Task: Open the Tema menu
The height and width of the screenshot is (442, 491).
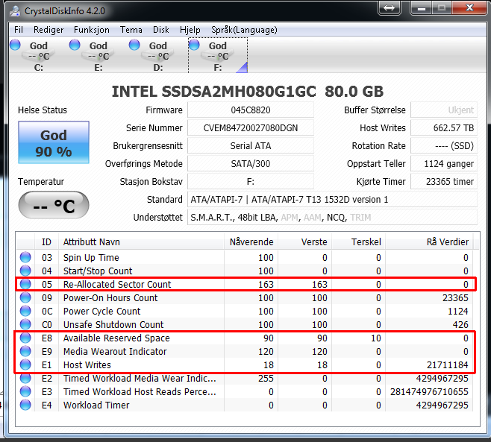Action: click(131, 30)
